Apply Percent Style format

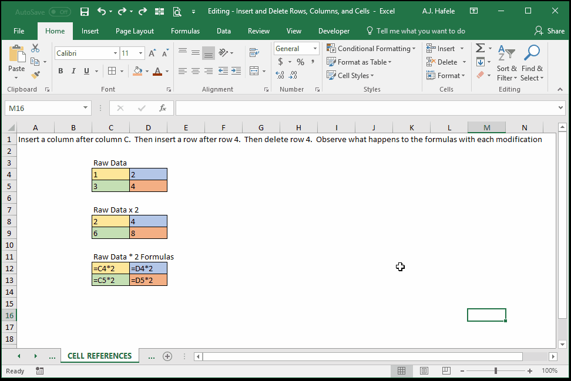pyautogui.click(x=300, y=62)
